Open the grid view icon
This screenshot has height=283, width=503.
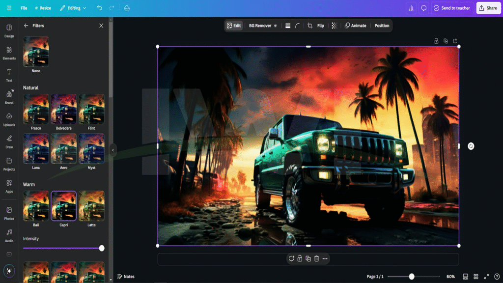(476, 277)
